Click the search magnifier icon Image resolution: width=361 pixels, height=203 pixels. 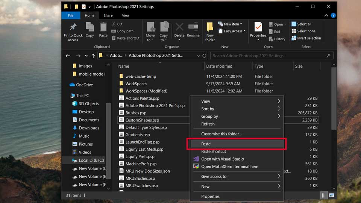pyautogui.click(x=329, y=56)
